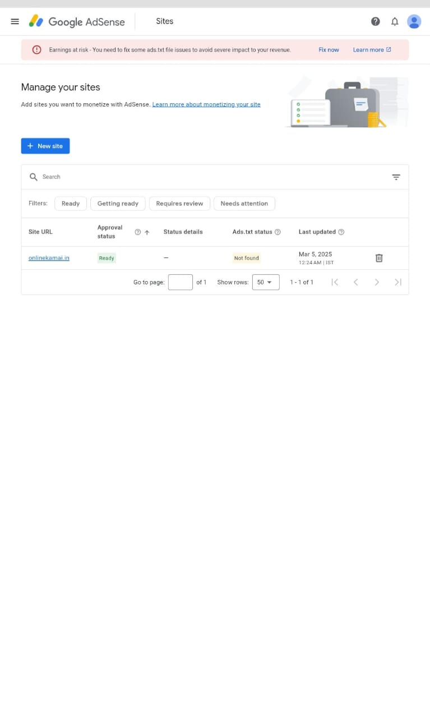Go to the next page
The image size is (430, 718).
tap(377, 282)
